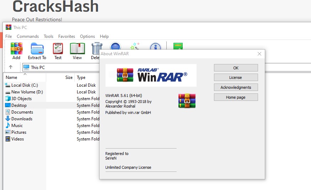Viewport: 311px width, 190px height.
Task: Select the Videos row name
Action: tap(17, 139)
